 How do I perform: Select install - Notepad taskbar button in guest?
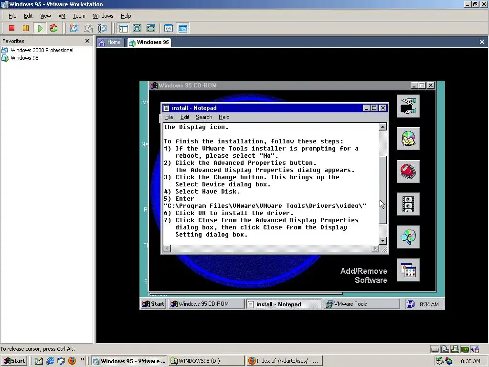pyautogui.click(x=284, y=304)
